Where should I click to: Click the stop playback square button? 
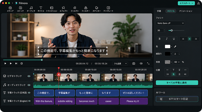pyautogui.click(x=22, y=63)
